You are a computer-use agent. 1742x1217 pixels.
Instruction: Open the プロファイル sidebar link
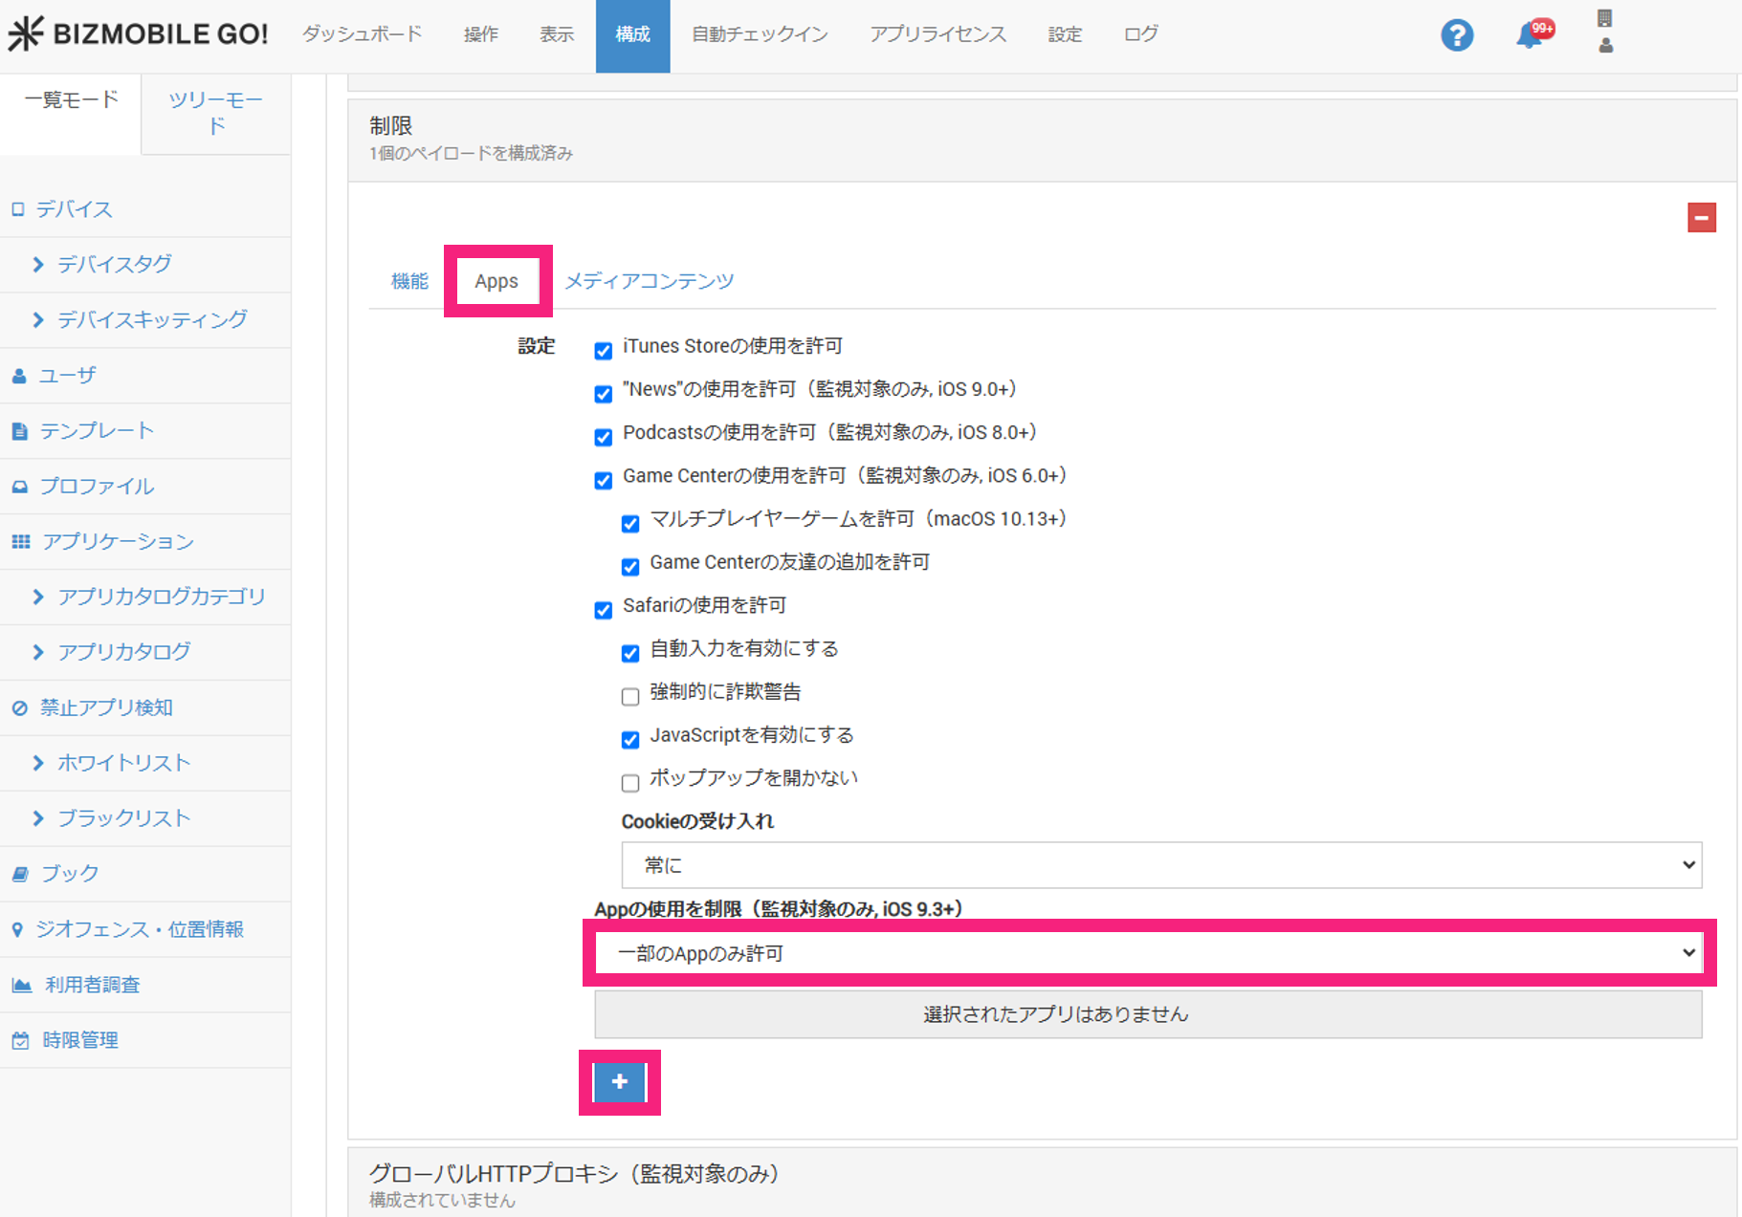pos(96,486)
